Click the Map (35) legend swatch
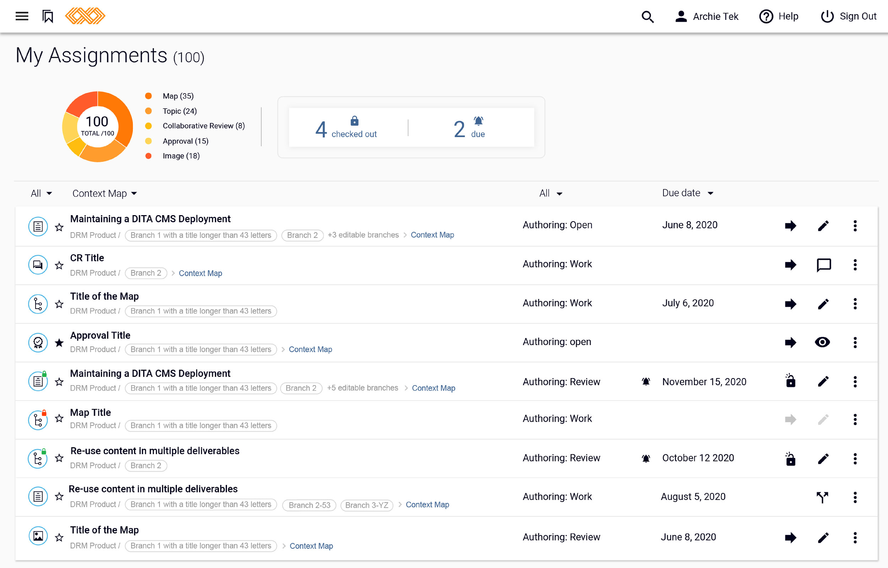 pyautogui.click(x=148, y=96)
